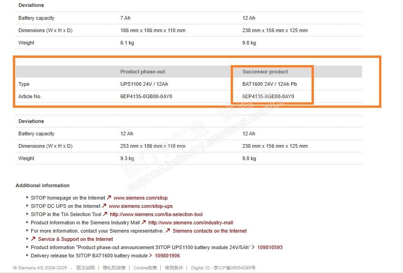Click 'SITOP in the TIA Selection Tool' text
The width and height of the screenshot is (403, 273).
tap(66, 214)
